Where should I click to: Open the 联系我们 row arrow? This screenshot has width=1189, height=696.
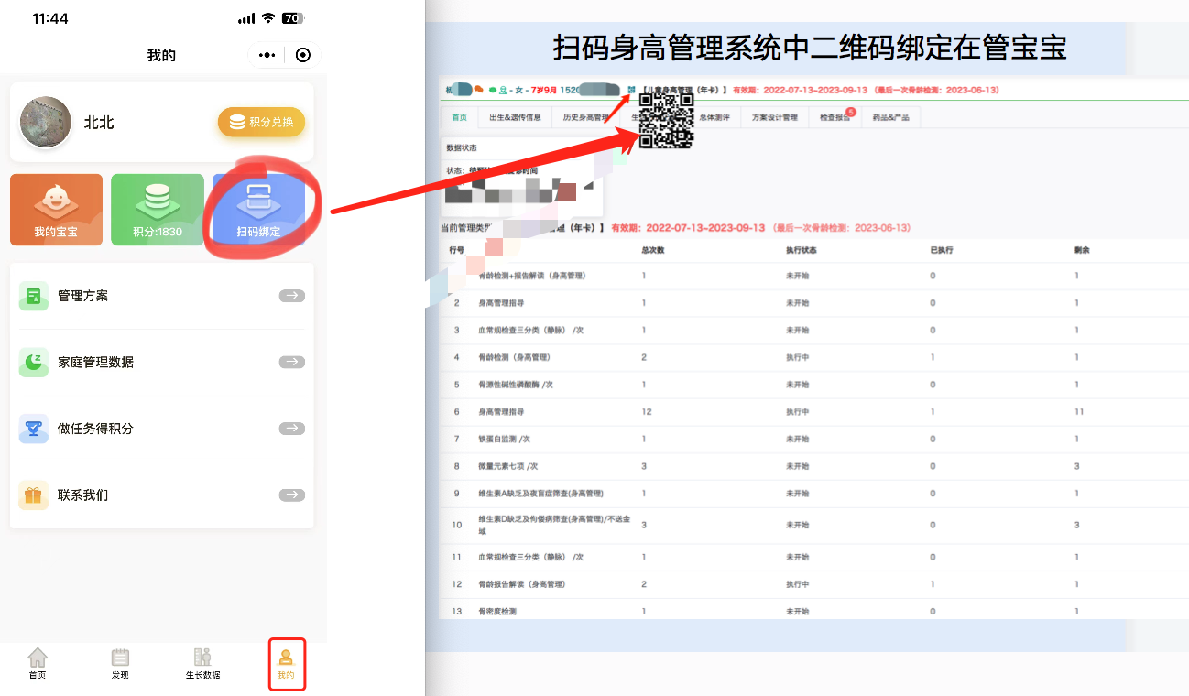[x=291, y=495]
